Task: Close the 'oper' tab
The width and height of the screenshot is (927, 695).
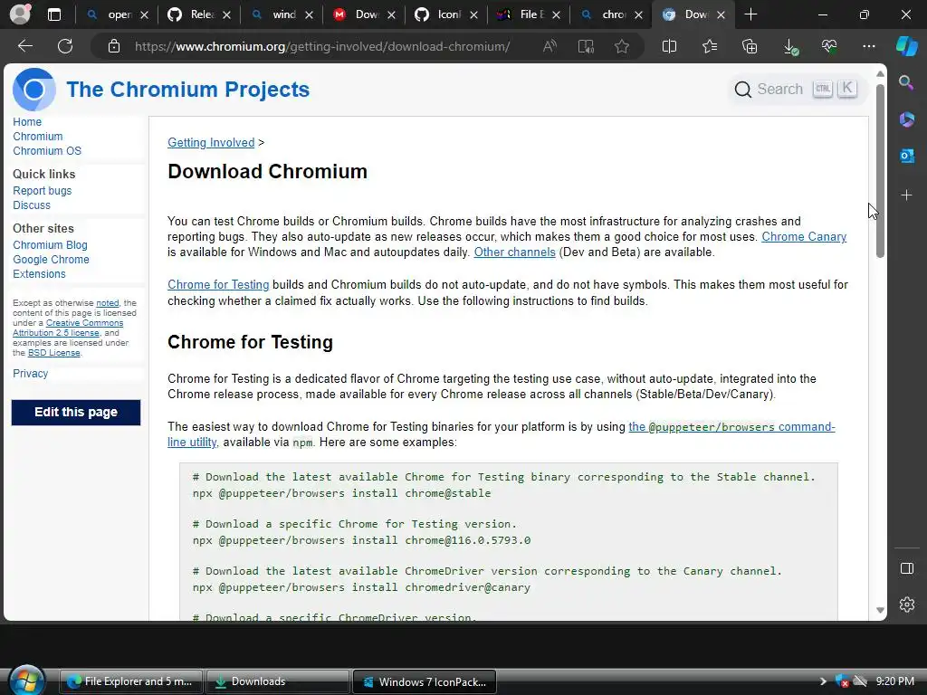Action: pos(144,15)
